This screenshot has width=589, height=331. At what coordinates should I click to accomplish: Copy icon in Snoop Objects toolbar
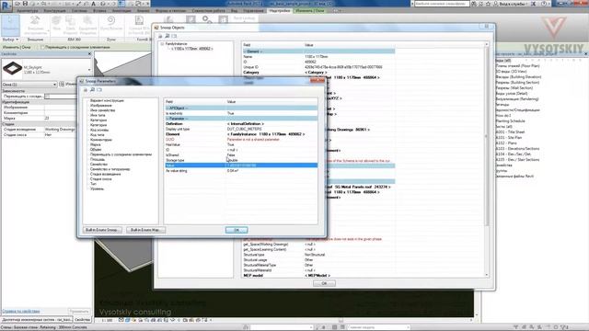(174, 36)
